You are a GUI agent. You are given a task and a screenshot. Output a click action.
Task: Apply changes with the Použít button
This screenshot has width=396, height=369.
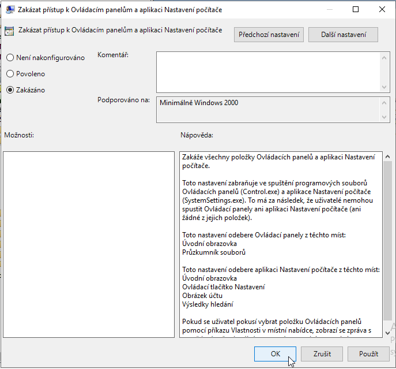368,354
